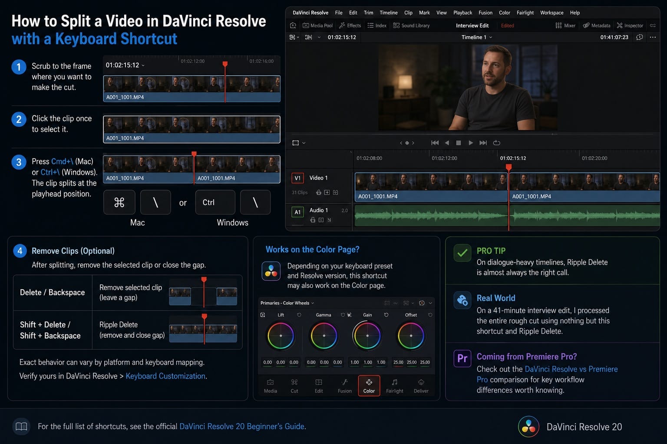Click the loop playback button
The width and height of the screenshot is (667, 444).
pyautogui.click(x=497, y=143)
